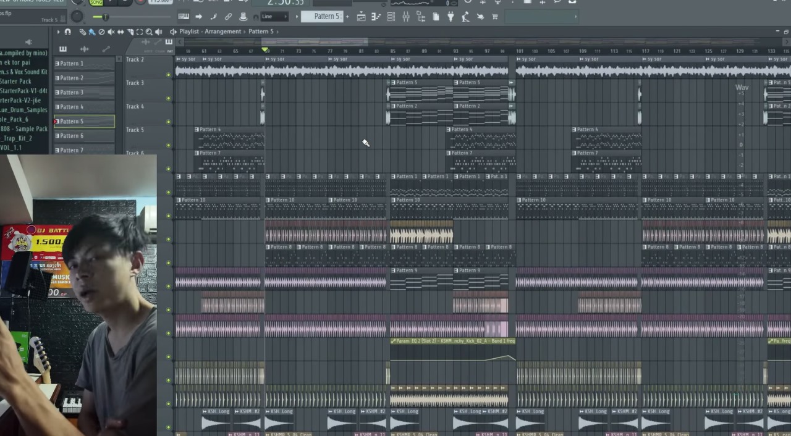
Task: Select the Zoom magnifier tool
Action: pos(149,31)
